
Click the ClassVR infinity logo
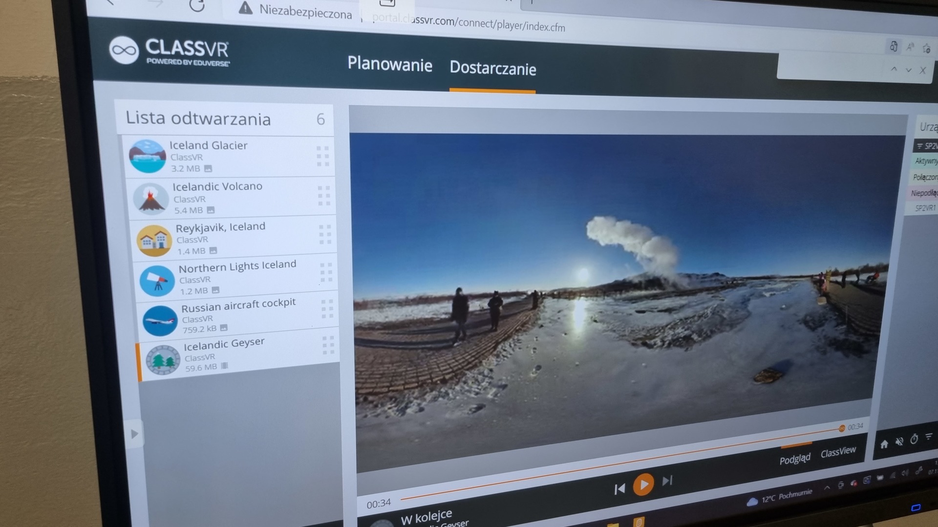click(124, 50)
